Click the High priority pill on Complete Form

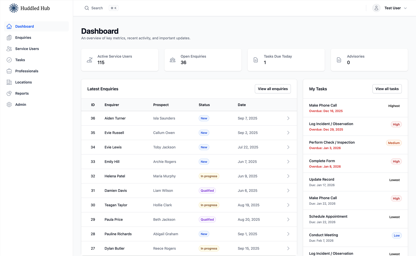click(396, 161)
